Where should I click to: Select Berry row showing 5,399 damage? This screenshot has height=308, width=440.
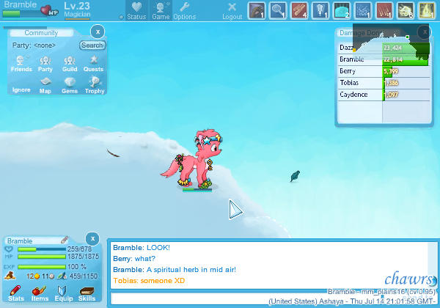[384, 71]
